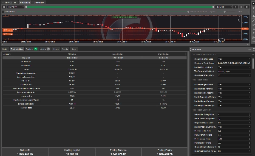The width and height of the screenshot is (255, 156).
Task: Switch to the Optimization tab
Action: click(x=39, y=3)
